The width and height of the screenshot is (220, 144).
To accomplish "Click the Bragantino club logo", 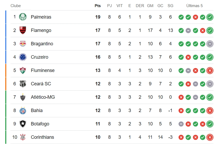I will click(23, 44).
